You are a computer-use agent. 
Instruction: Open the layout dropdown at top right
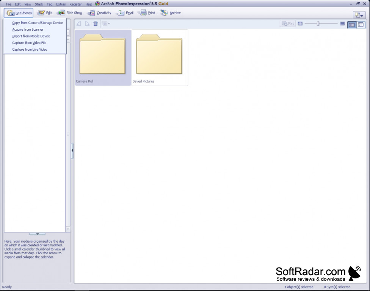(x=359, y=15)
